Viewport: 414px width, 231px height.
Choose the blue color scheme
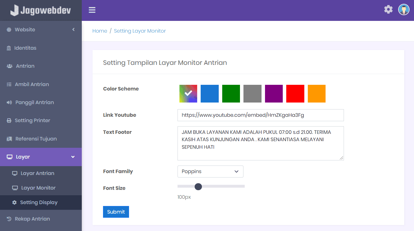[210, 94]
